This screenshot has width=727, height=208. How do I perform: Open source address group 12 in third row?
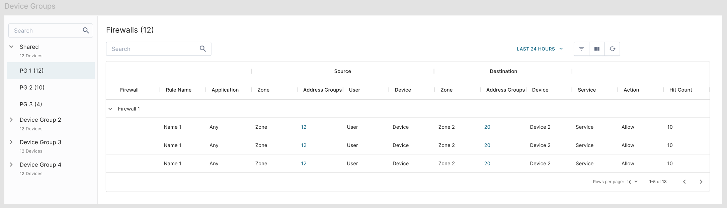[x=304, y=164]
